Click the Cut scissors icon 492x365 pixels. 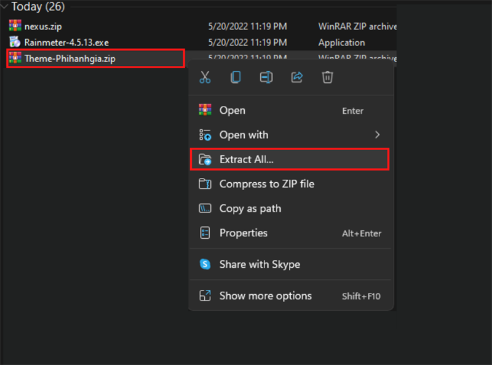pos(205,77)
